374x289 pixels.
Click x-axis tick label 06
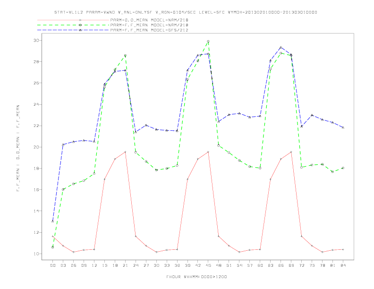pos(74,265)
